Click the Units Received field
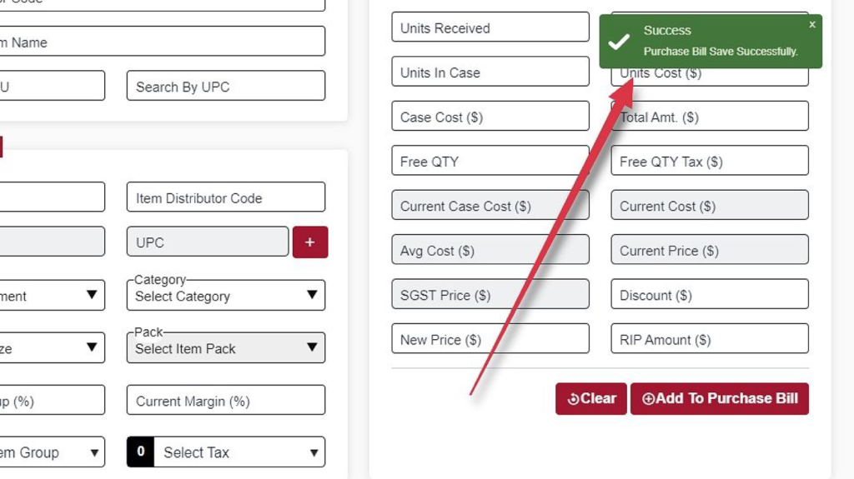The image size is (854, 479). 490,27
